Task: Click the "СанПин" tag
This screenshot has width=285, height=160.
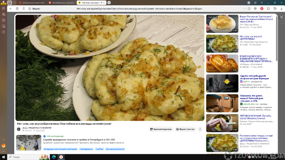Action: (99, 149)
